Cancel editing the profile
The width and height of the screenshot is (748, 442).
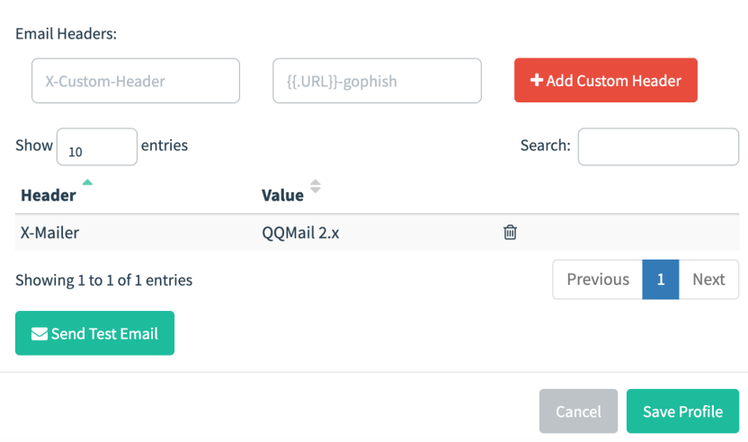[578, 411]
